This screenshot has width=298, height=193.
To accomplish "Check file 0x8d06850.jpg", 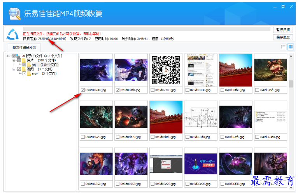I will (83, 184).
